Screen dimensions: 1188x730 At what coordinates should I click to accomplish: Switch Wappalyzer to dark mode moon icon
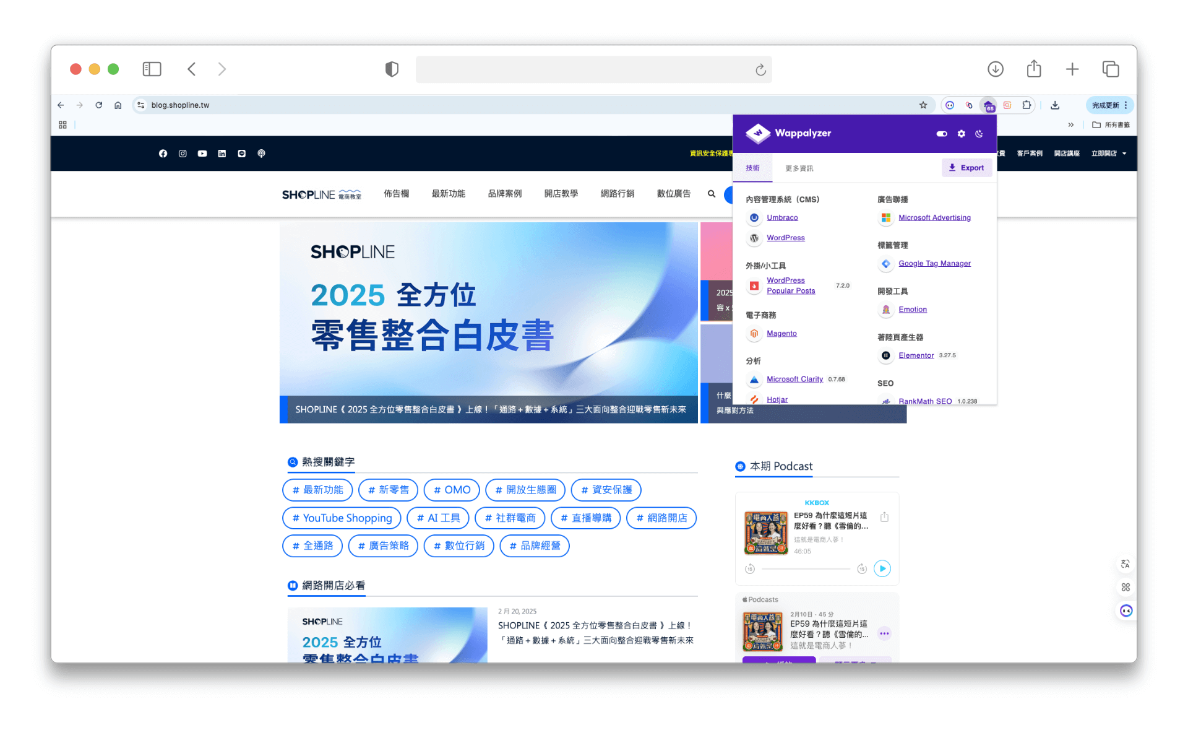click(x=979, y=134)
